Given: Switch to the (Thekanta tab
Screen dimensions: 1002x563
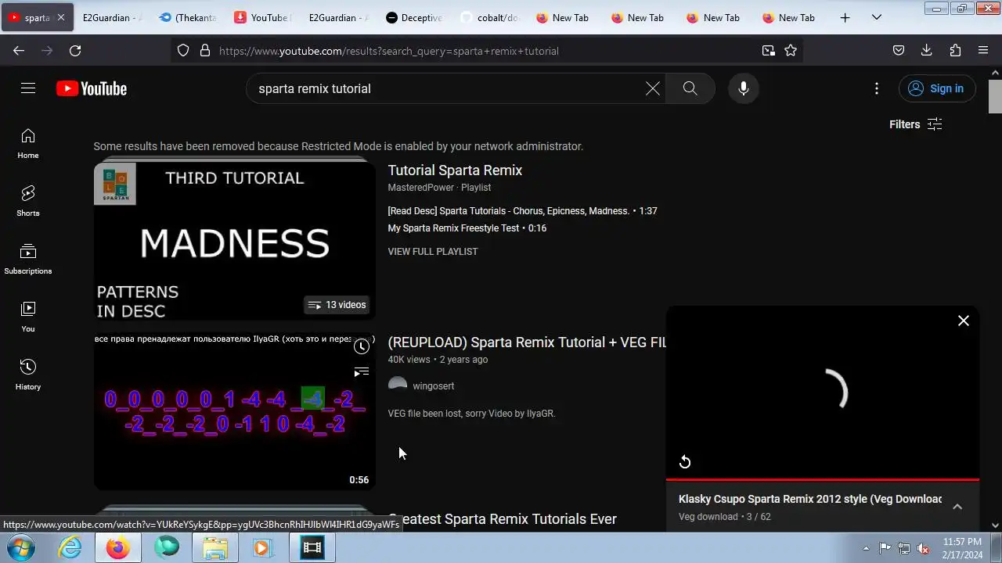Looking at the screenshot, I should pyautogui.click(x=187, y=17).
